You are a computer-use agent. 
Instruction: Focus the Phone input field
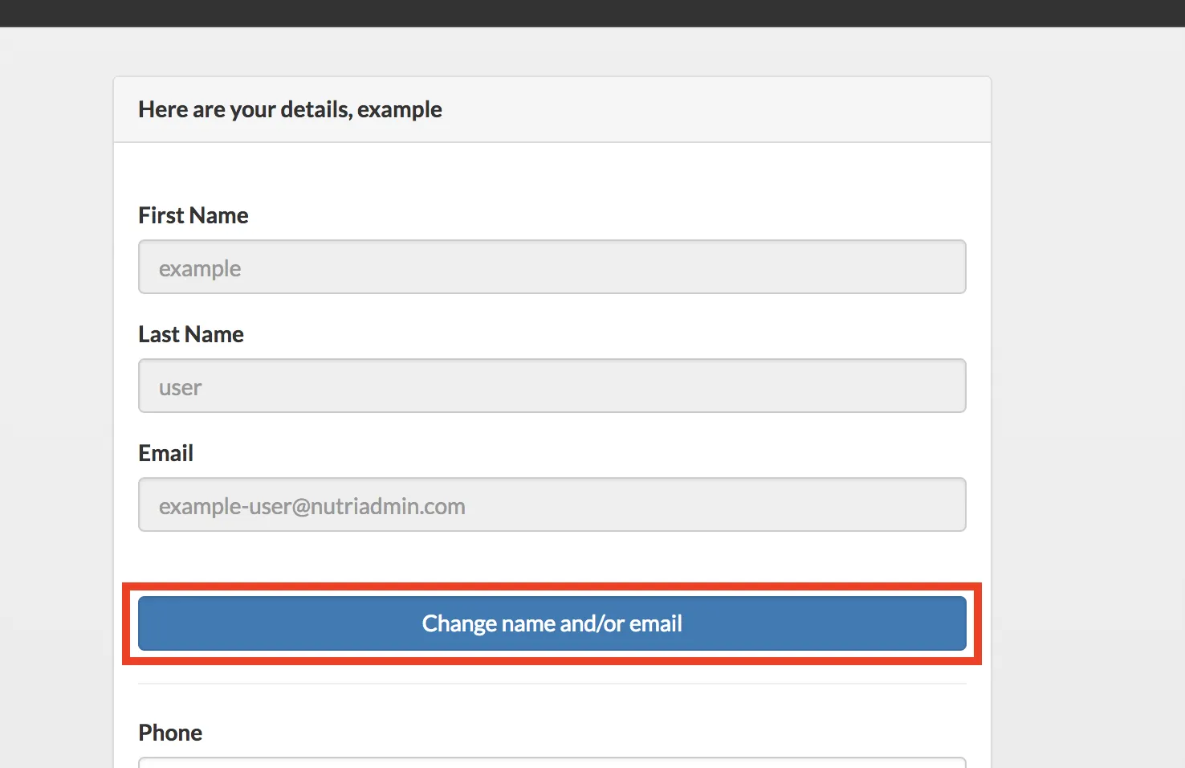(552, 762)
